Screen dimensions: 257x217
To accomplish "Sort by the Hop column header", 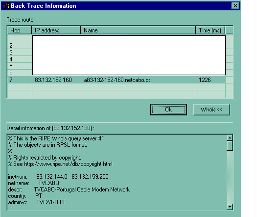I will pyautogui.click(x=20, y=30).
